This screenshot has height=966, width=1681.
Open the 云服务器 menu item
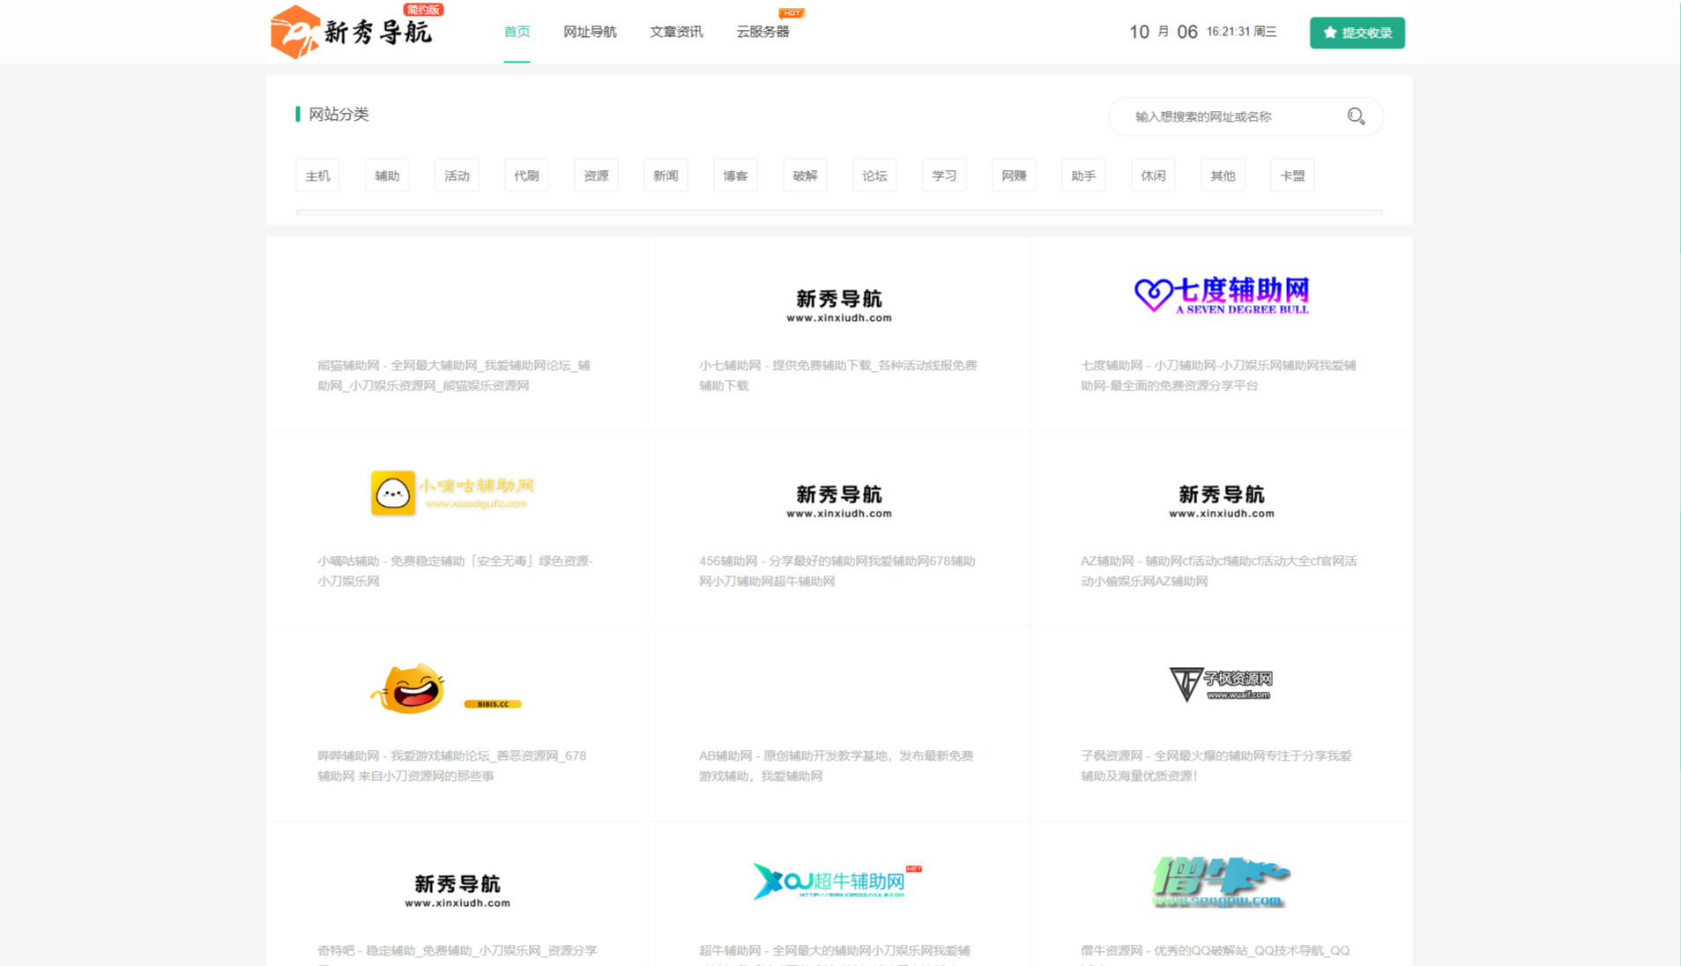click(762, 32)
